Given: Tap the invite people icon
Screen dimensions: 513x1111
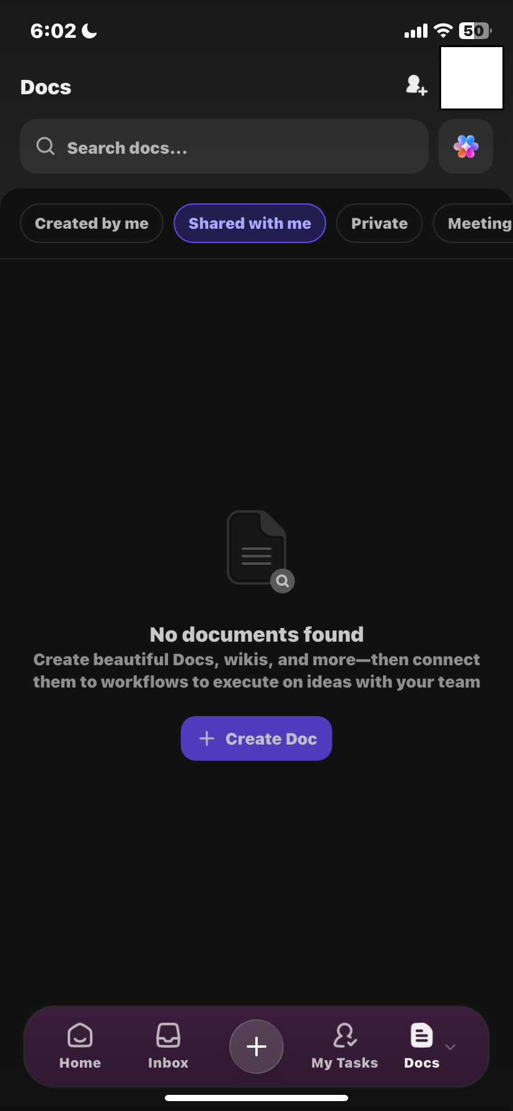Looking at the screenshot, I should (x=416, y=86).
